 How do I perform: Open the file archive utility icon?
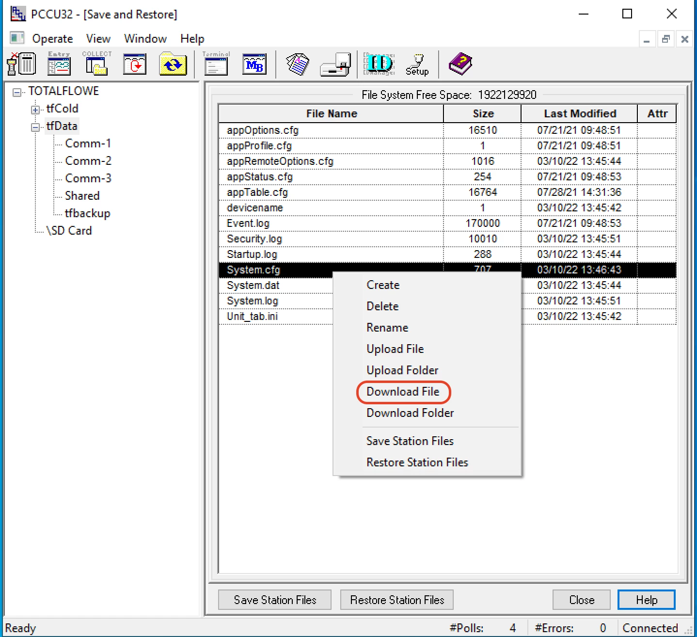pyautogui.click(x=298, y=64)
